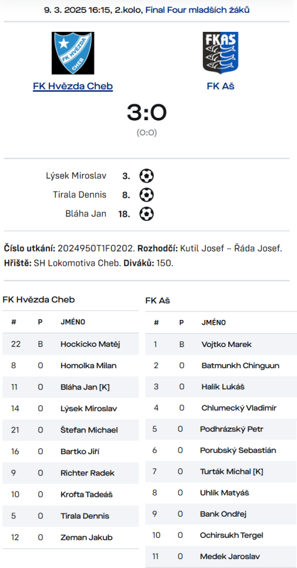Click the ball icon beside Bláha Jan 18.

(x=146, y=214)
